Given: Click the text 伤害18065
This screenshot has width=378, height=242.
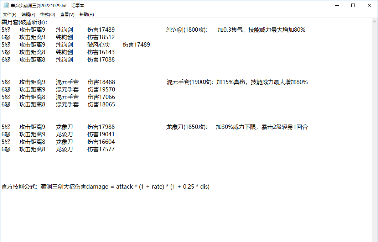Looking at the screenshot, I should [101, 104].
